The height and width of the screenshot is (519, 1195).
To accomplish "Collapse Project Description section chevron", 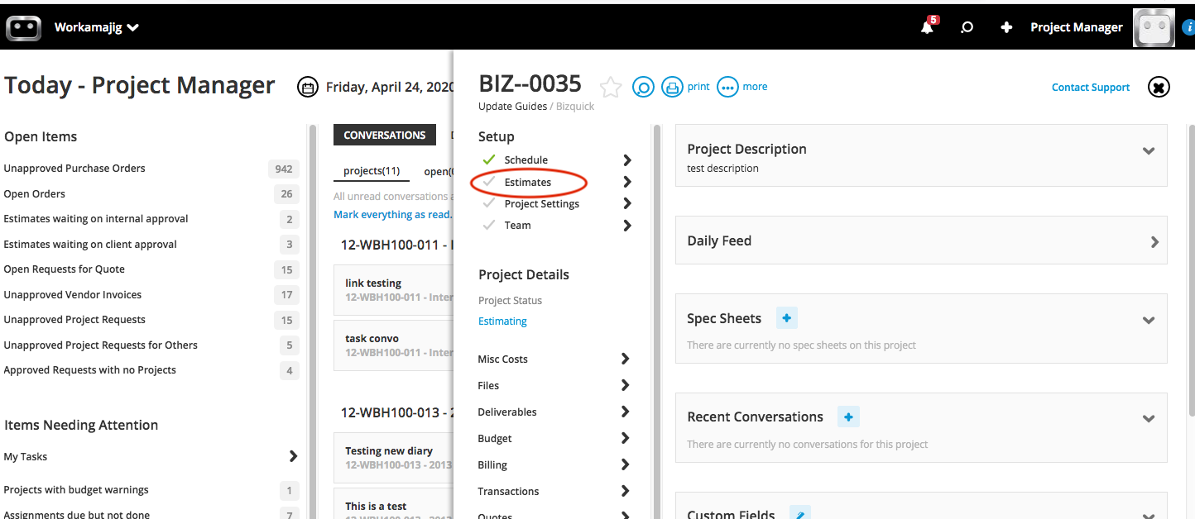I will (1149, 151).
